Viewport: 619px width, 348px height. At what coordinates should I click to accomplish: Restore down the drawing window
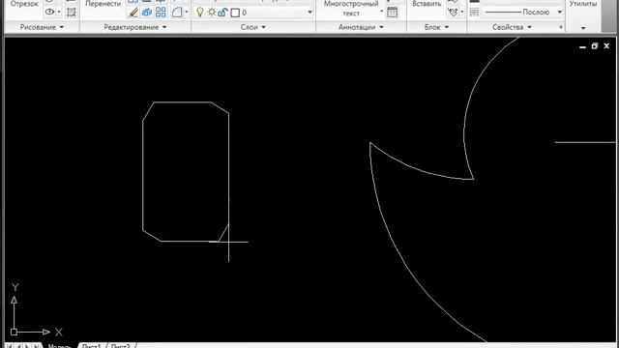(x=595, y=46)
